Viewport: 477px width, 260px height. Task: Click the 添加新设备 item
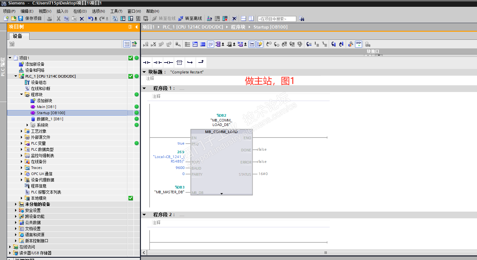(35, 64)
